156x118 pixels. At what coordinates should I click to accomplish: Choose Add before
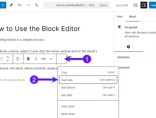pos(88,88)
